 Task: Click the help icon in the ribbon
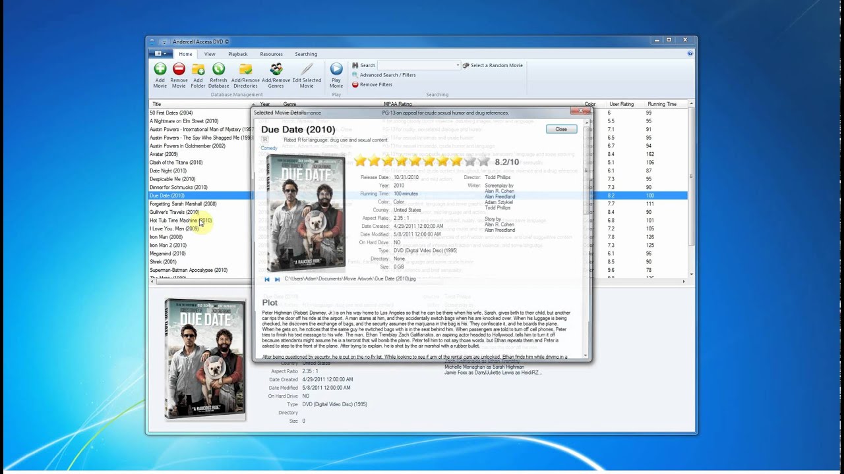[x=690, y=53]
